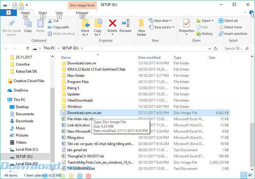This screenshot has height=179, width=255.
Task: Sort by the Date modified column header
Action: click(149, 57)
